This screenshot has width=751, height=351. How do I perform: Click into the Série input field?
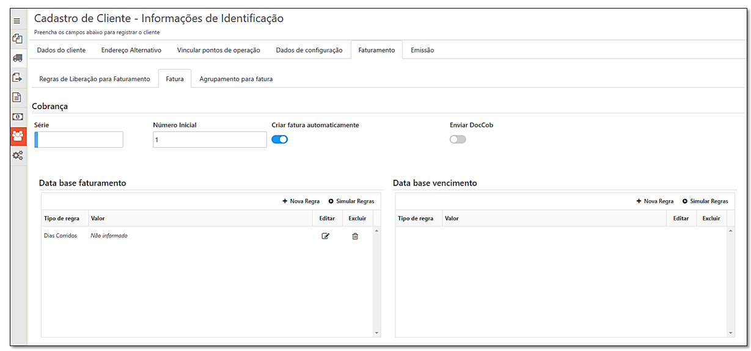tap(79, 140)
